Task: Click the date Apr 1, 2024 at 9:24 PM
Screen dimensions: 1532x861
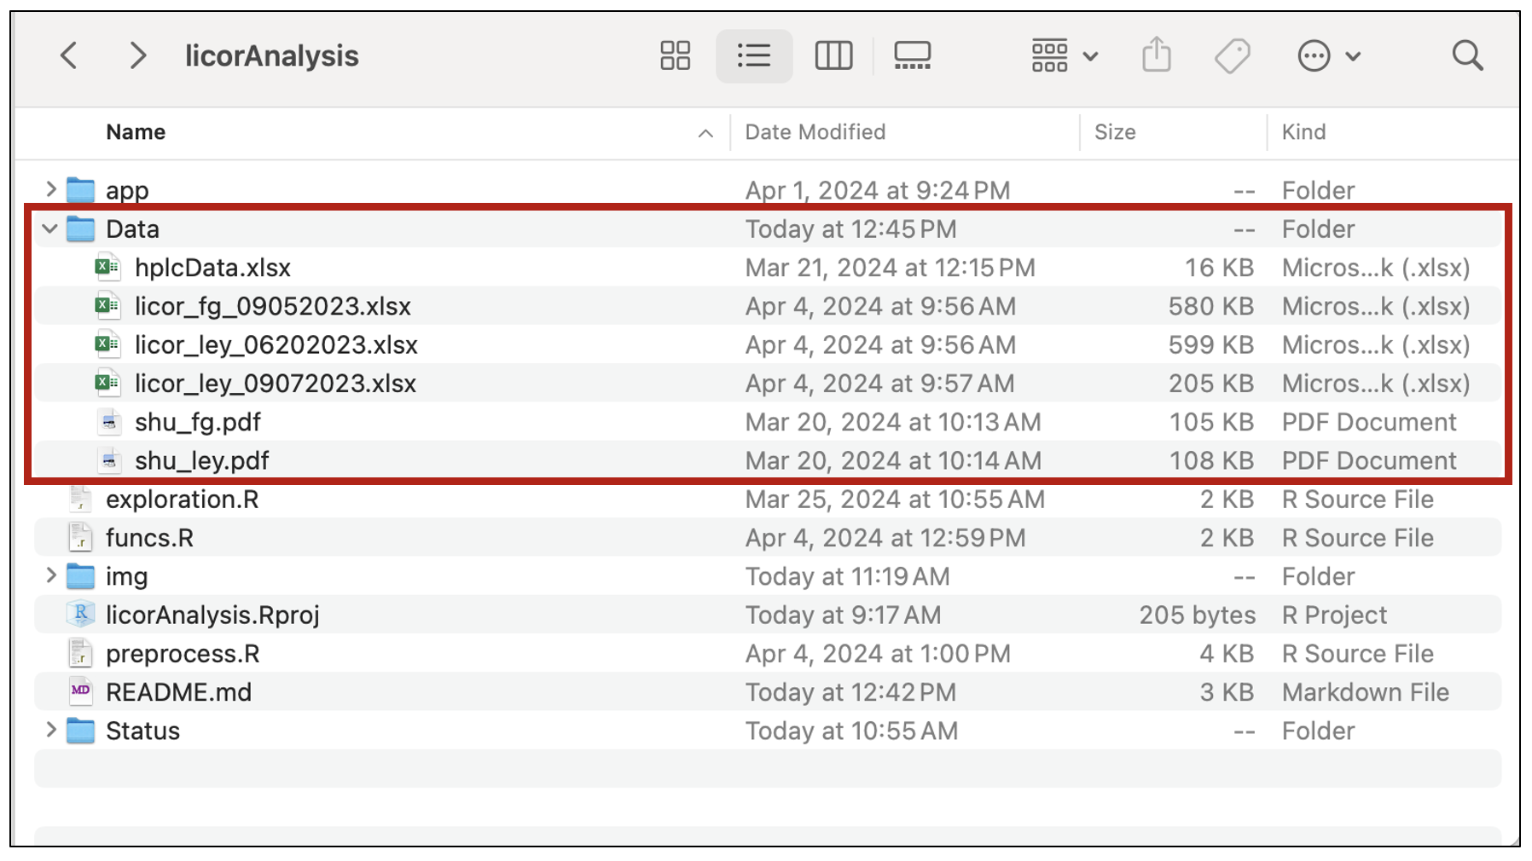Action: tap(877, 190)
